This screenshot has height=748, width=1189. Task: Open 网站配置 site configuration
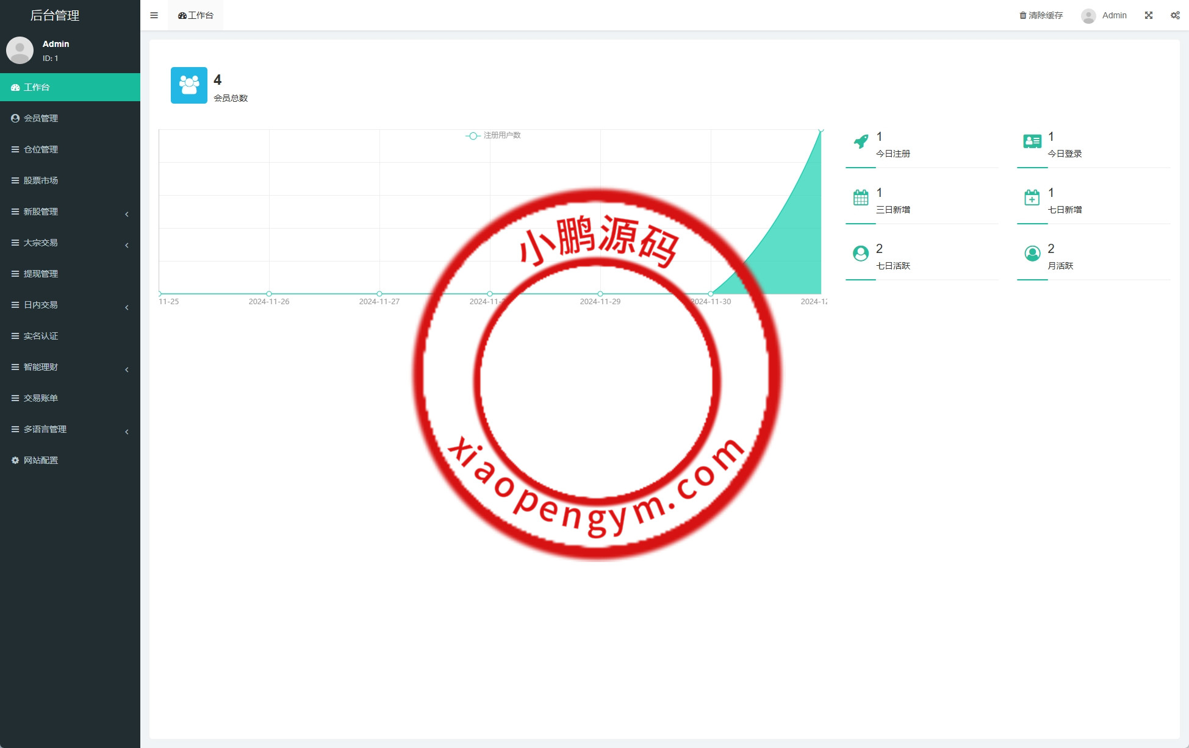pyautogui.click(x=41, y=460)
